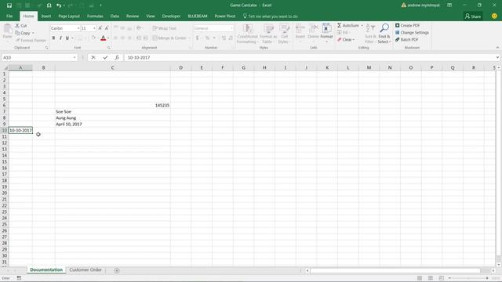Switch to the Developer tab

[x=171, y=16]
